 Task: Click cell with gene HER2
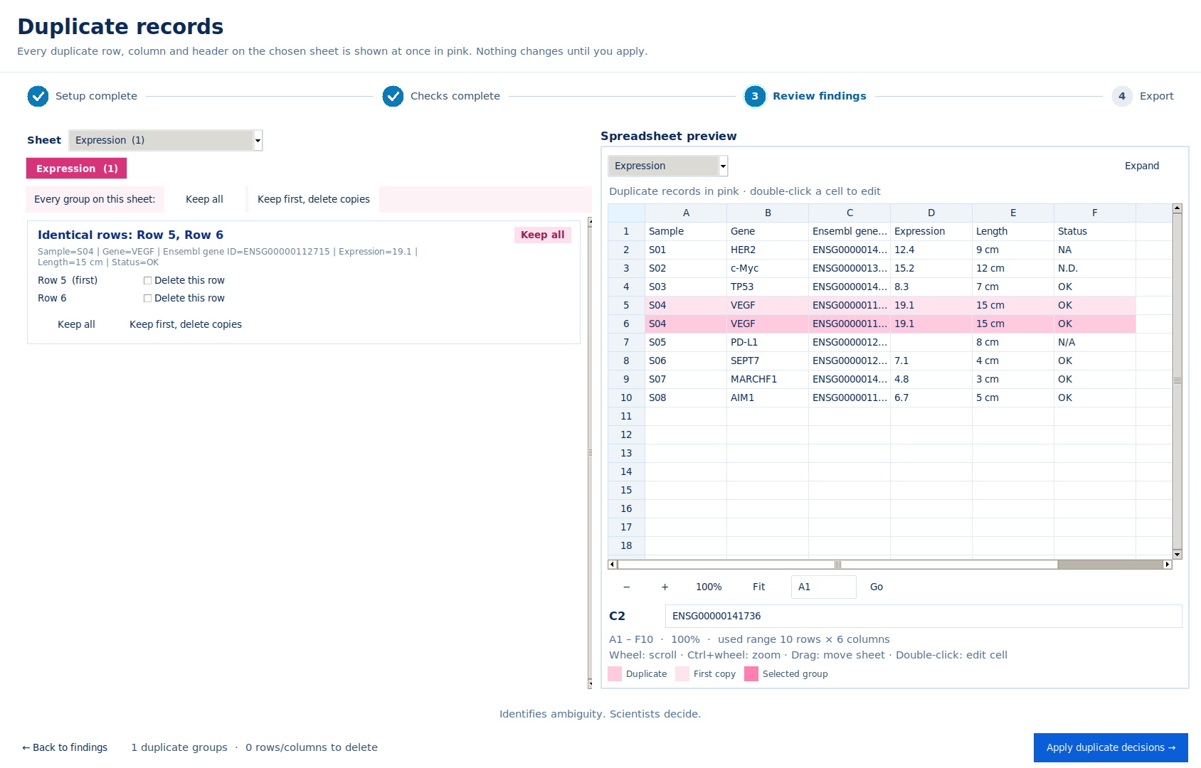(x=768, y=250)
